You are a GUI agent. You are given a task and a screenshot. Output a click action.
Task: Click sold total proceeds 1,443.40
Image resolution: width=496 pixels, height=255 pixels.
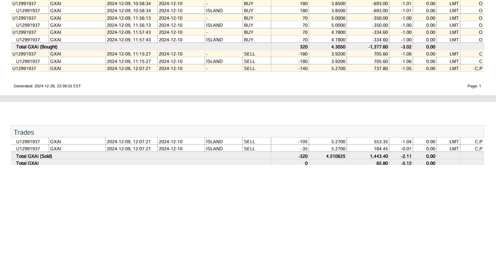(379, 156)
